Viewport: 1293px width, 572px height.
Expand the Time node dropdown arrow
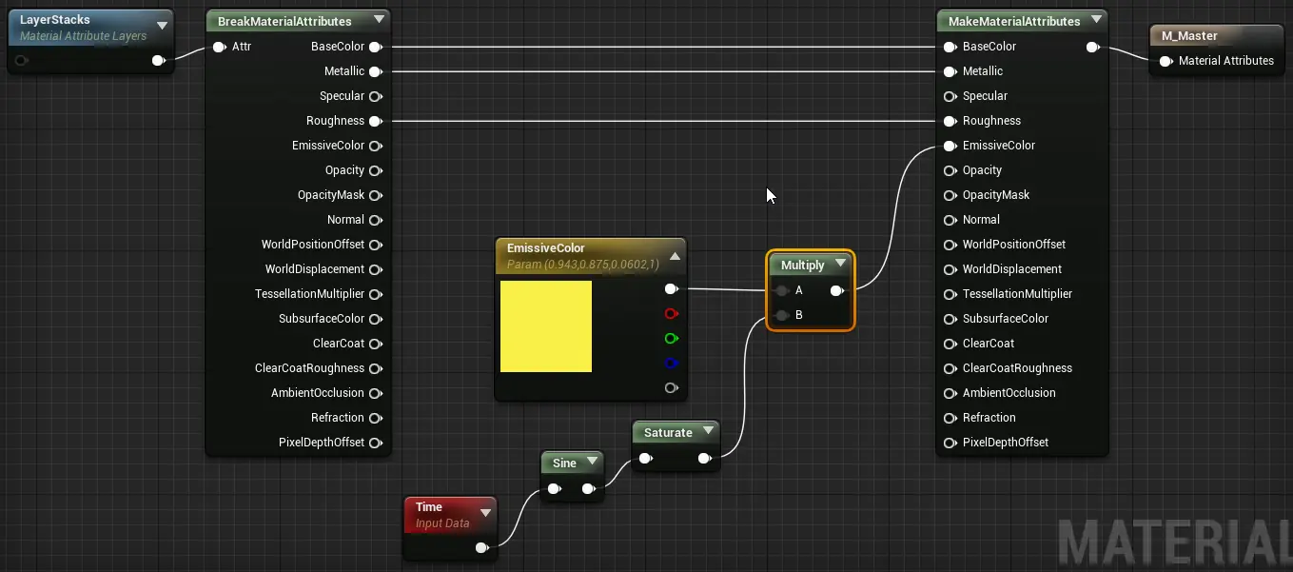pyautogui.click(x=485, y=514)
